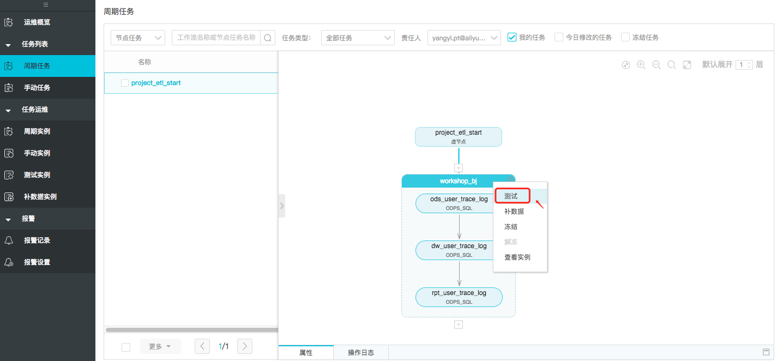Click the 手动实例 sidebar icon
Viewport: 777px width, 361px height.
[8, 153]
